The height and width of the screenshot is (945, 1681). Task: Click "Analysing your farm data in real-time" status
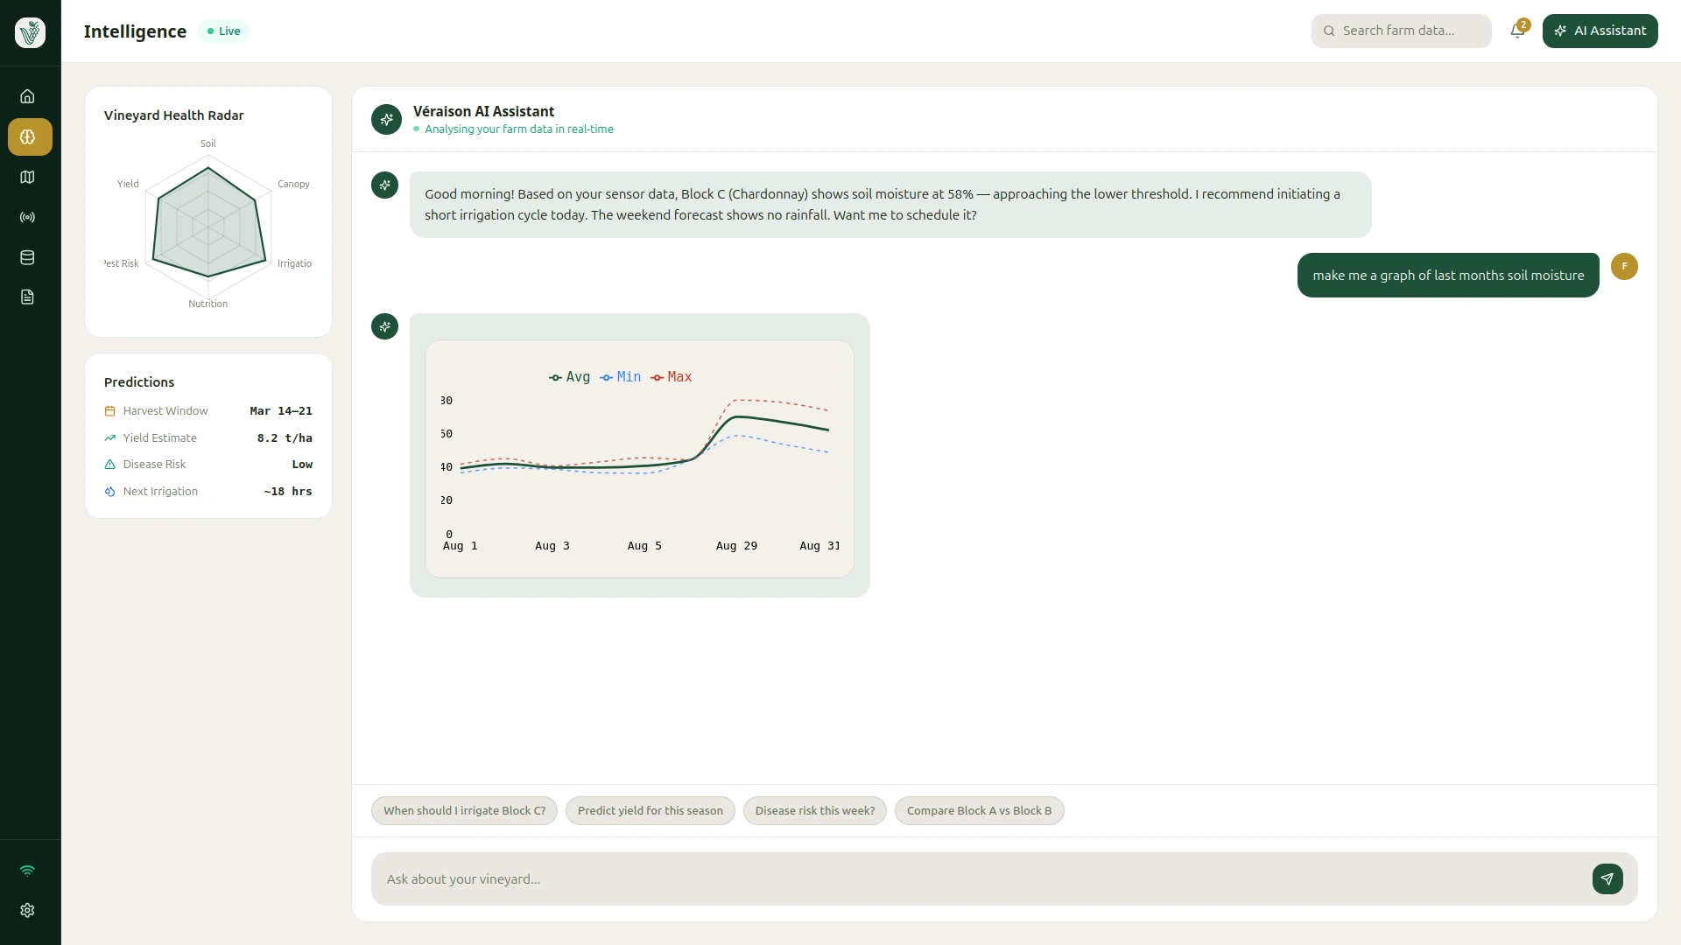[519, 129]
